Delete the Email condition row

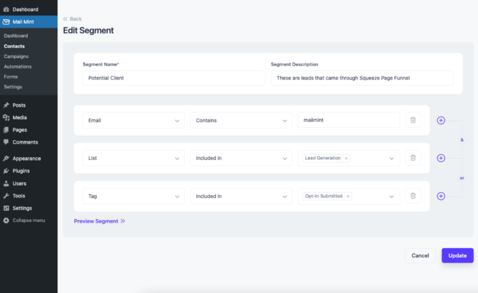point(413,120)
